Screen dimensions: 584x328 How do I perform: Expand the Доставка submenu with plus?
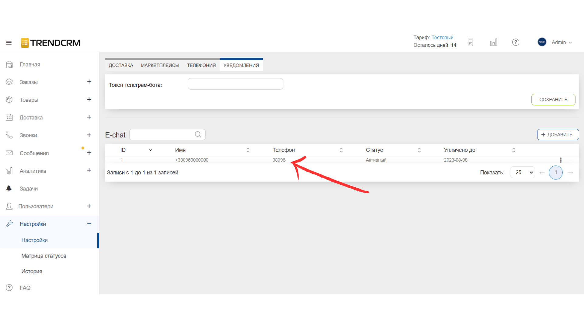pyautogui.click(x=89, y=117)
